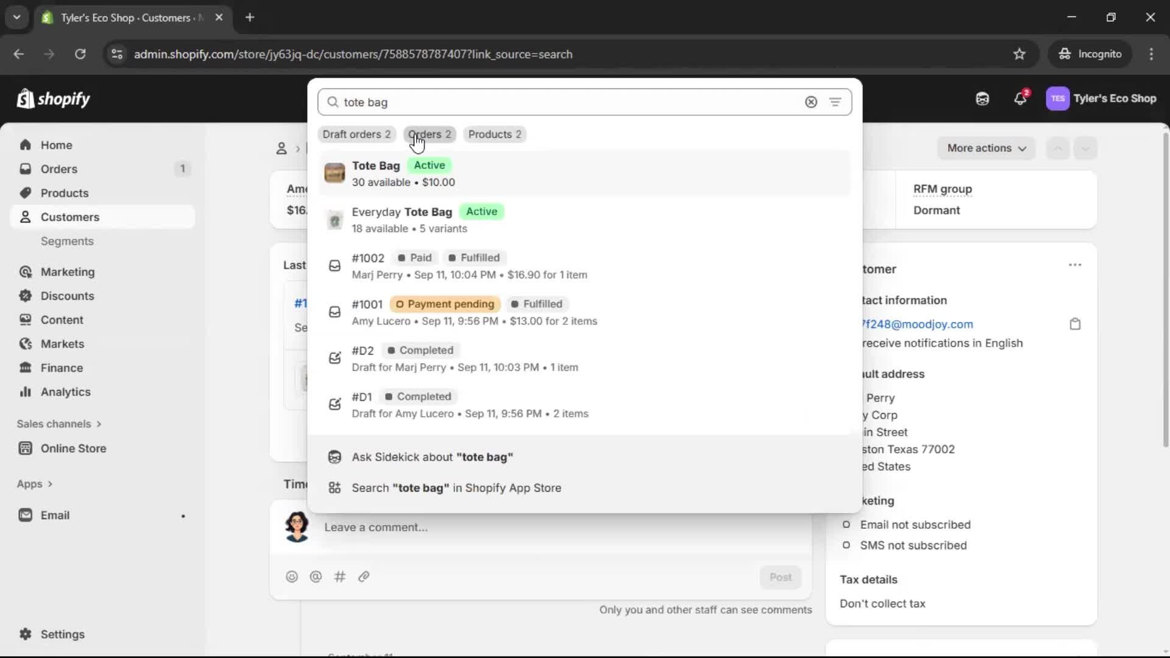Open the Sidekick assistant icon
The image size is (1170, 658).
tap(982, 99)
